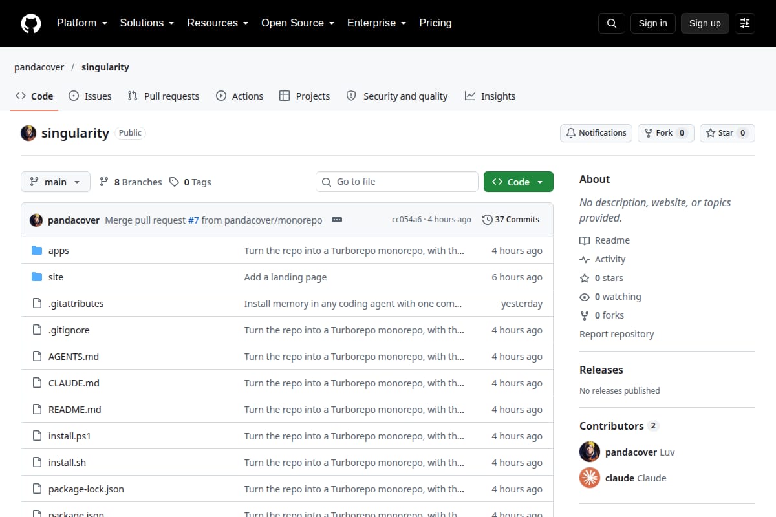The image size is (776, 517).
Task: Open the green Code dropdown
Action: coord(519,182)
